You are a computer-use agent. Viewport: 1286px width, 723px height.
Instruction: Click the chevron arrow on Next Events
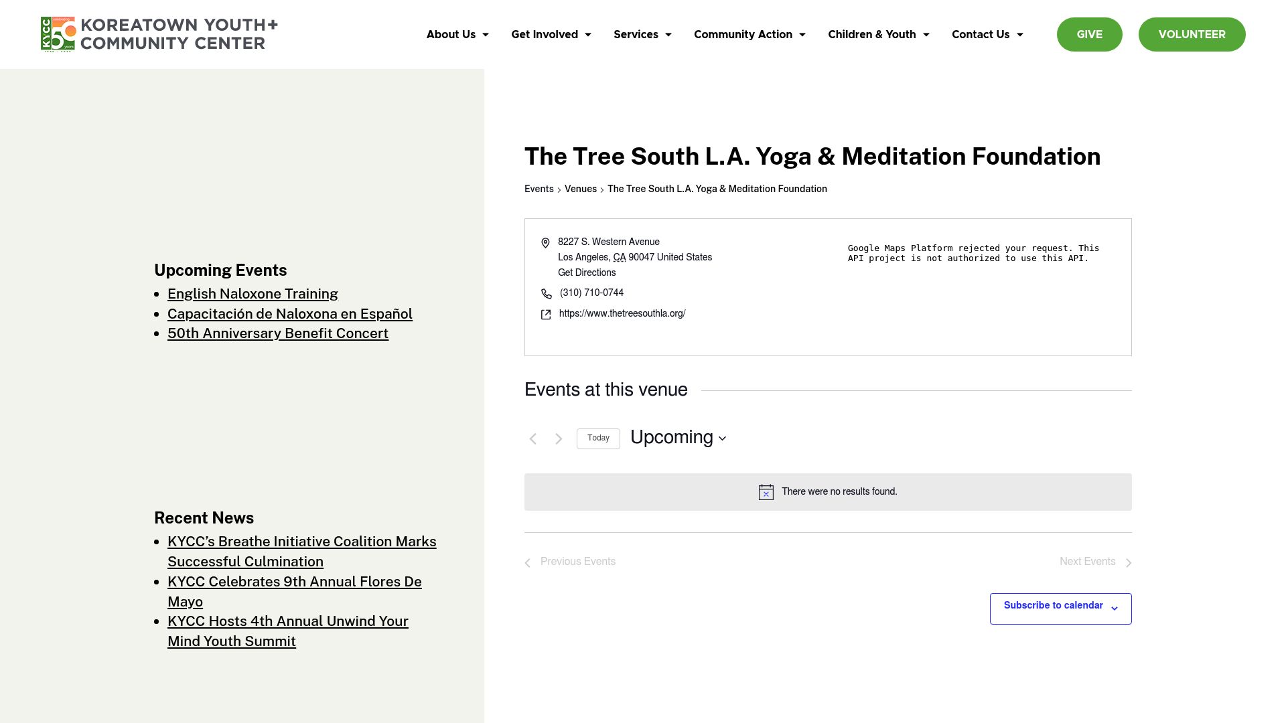1129,562
